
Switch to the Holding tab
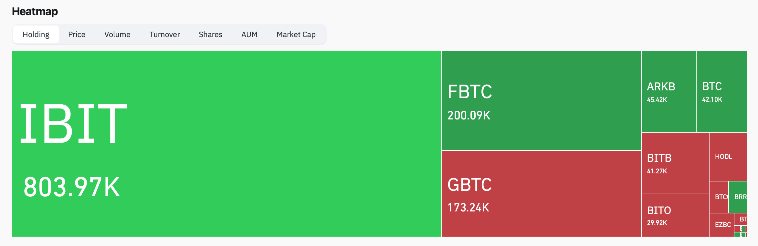pyautogui.click(x=36, y=35)
